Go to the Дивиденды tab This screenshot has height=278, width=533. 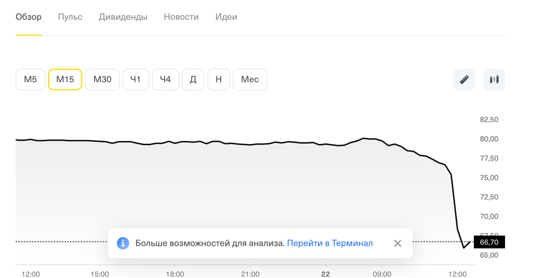click(x=123, y=17)
